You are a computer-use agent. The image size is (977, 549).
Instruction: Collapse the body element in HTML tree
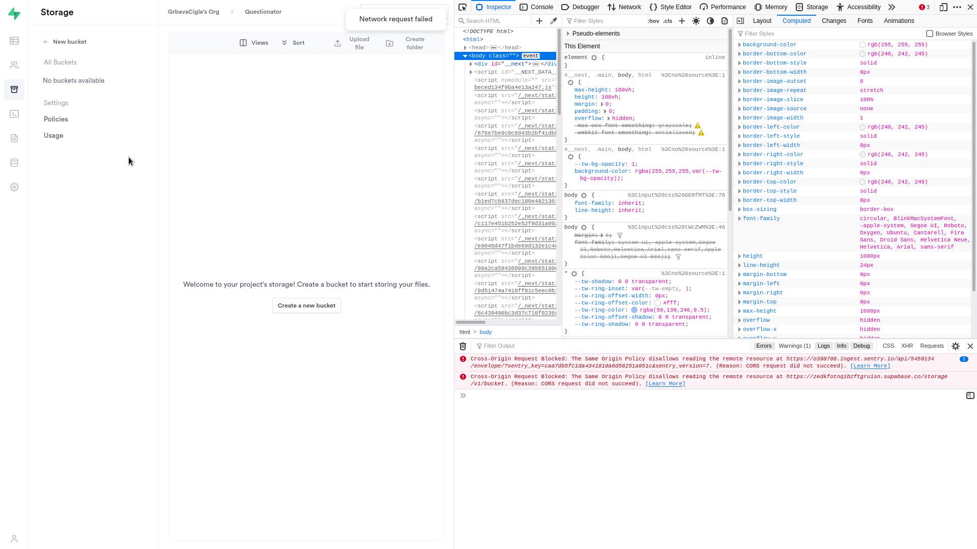(464, 56)
